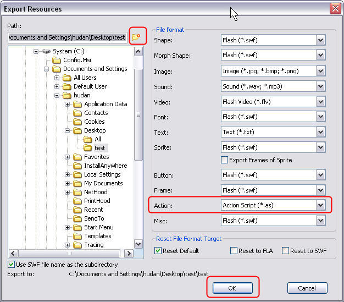Screen dimensions: 344x302
Task: Toggle Use SWF file name as subdirectory
Action: pos(11,264)
